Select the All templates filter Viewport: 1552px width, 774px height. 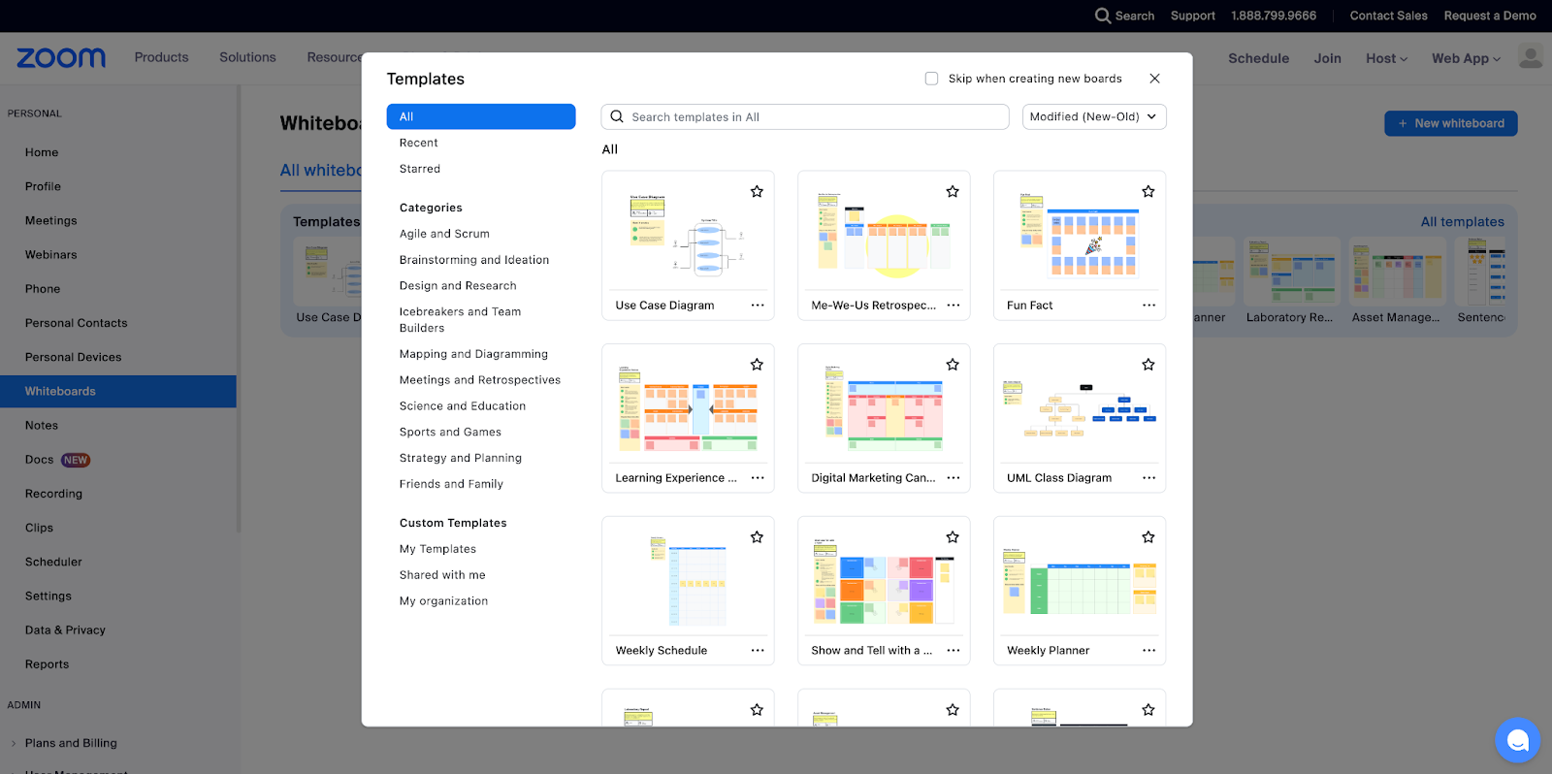click(x=481, y=116)
